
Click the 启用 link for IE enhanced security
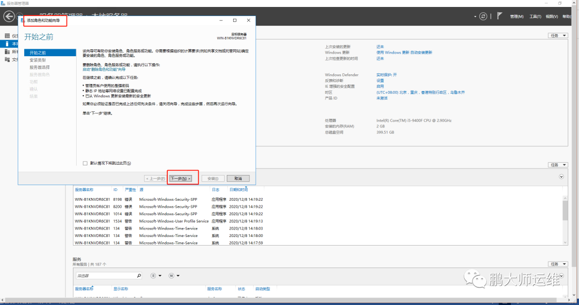pyautogui.click(x=380, y=87)
